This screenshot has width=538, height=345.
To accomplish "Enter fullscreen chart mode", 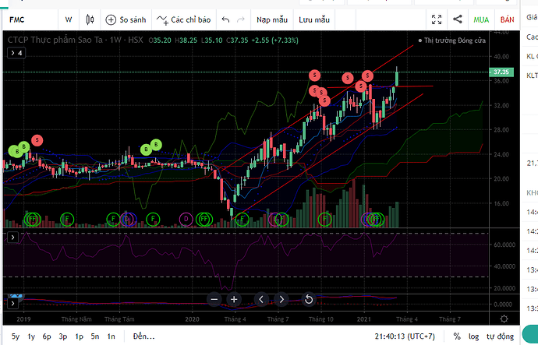I will (x=437, y=19).
